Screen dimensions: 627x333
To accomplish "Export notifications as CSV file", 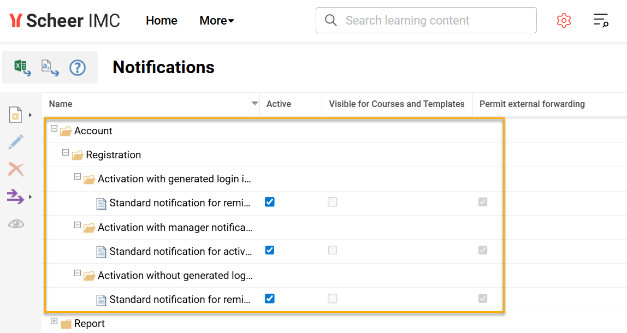I will click(49, 68).
